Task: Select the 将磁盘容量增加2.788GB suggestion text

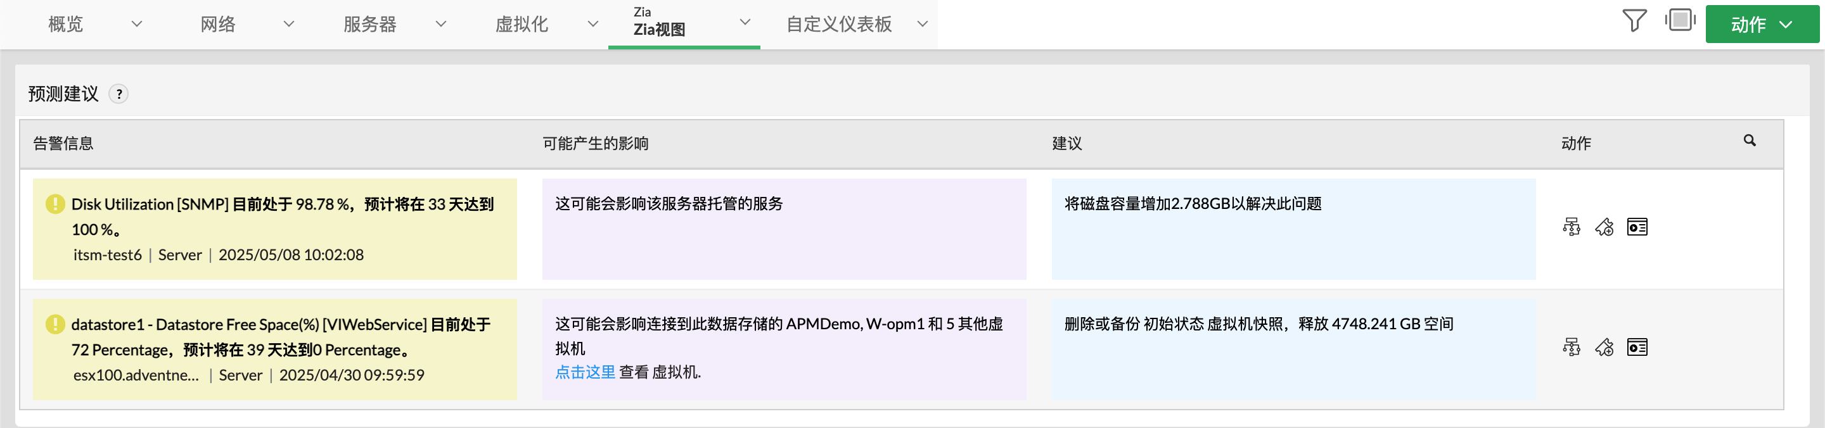Action: point(1193,204)
